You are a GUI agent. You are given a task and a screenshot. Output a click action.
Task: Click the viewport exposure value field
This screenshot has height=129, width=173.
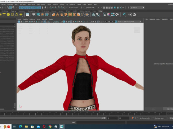point(105,21)
